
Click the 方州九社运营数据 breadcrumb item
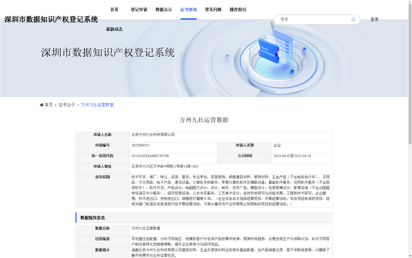coord(97,105)
